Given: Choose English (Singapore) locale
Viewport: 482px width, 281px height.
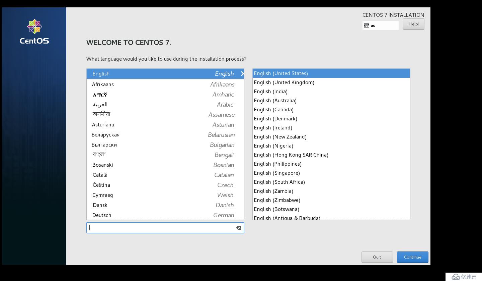Looking at the screenshot, I should [x=331, y=173].
